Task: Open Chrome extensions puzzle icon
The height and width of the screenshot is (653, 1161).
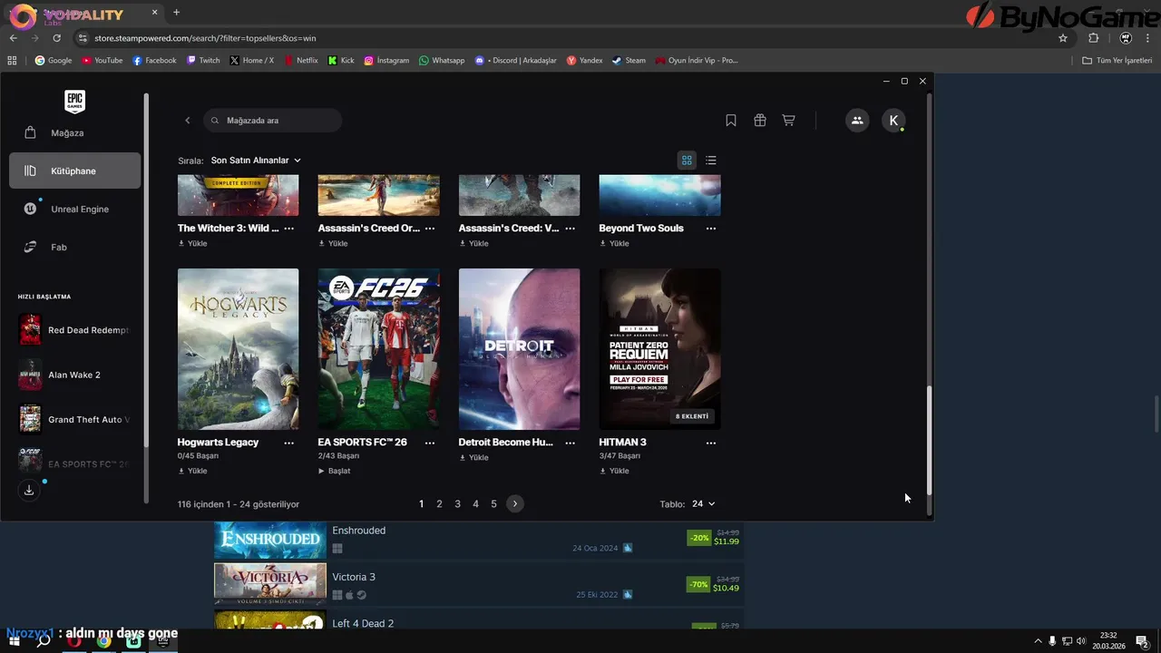Action: click(1093, 38)
